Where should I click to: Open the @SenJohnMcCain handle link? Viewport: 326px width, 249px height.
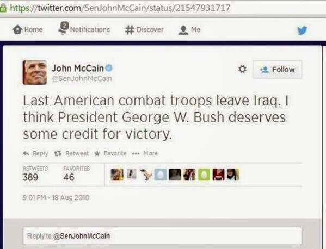(82, 78)
